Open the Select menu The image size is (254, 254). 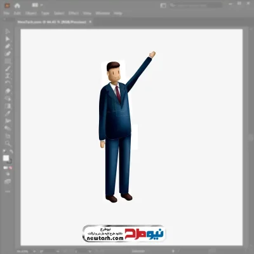click(59, 13)
